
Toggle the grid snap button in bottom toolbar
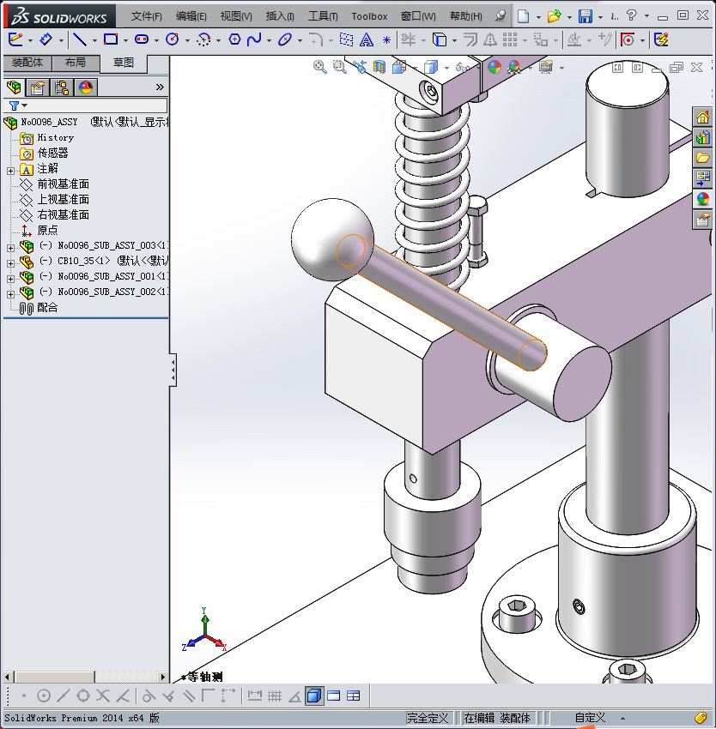275,696
